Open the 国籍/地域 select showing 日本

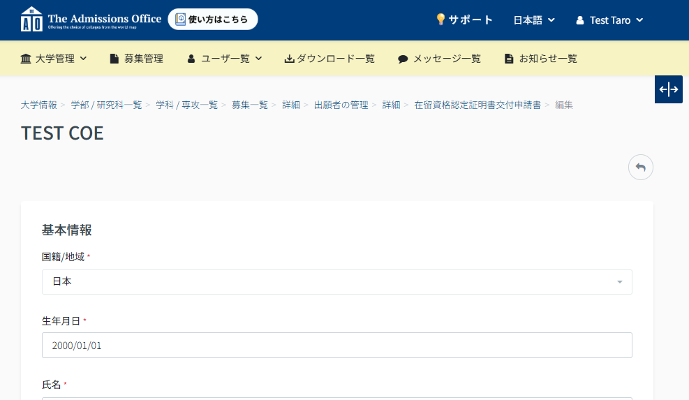coord(337,282)
